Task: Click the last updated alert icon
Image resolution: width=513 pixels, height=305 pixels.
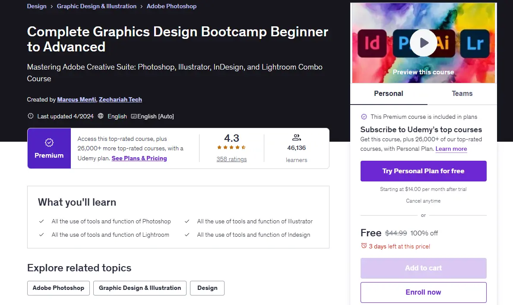Action: tap(31, 116)
